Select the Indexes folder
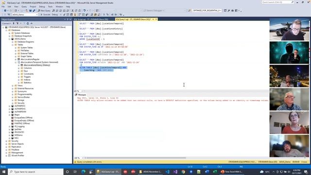Viewport: 311px width, 175px height. click(x=27, y=80)
